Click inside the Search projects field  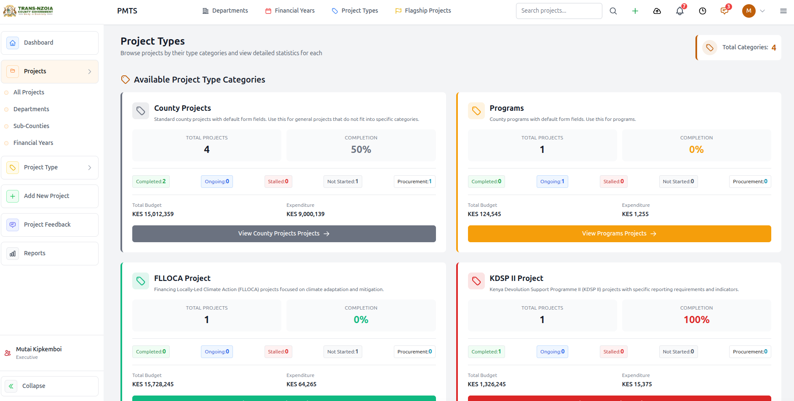click(x=559, y=11)
